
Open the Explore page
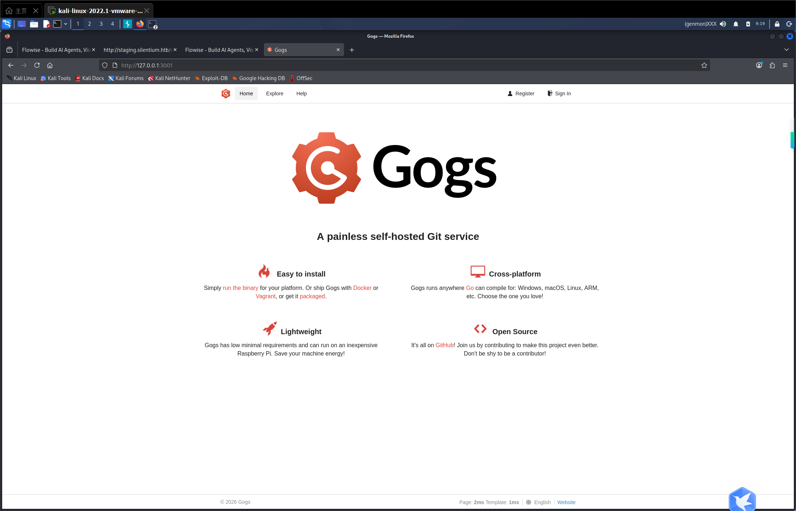(275, 94)
